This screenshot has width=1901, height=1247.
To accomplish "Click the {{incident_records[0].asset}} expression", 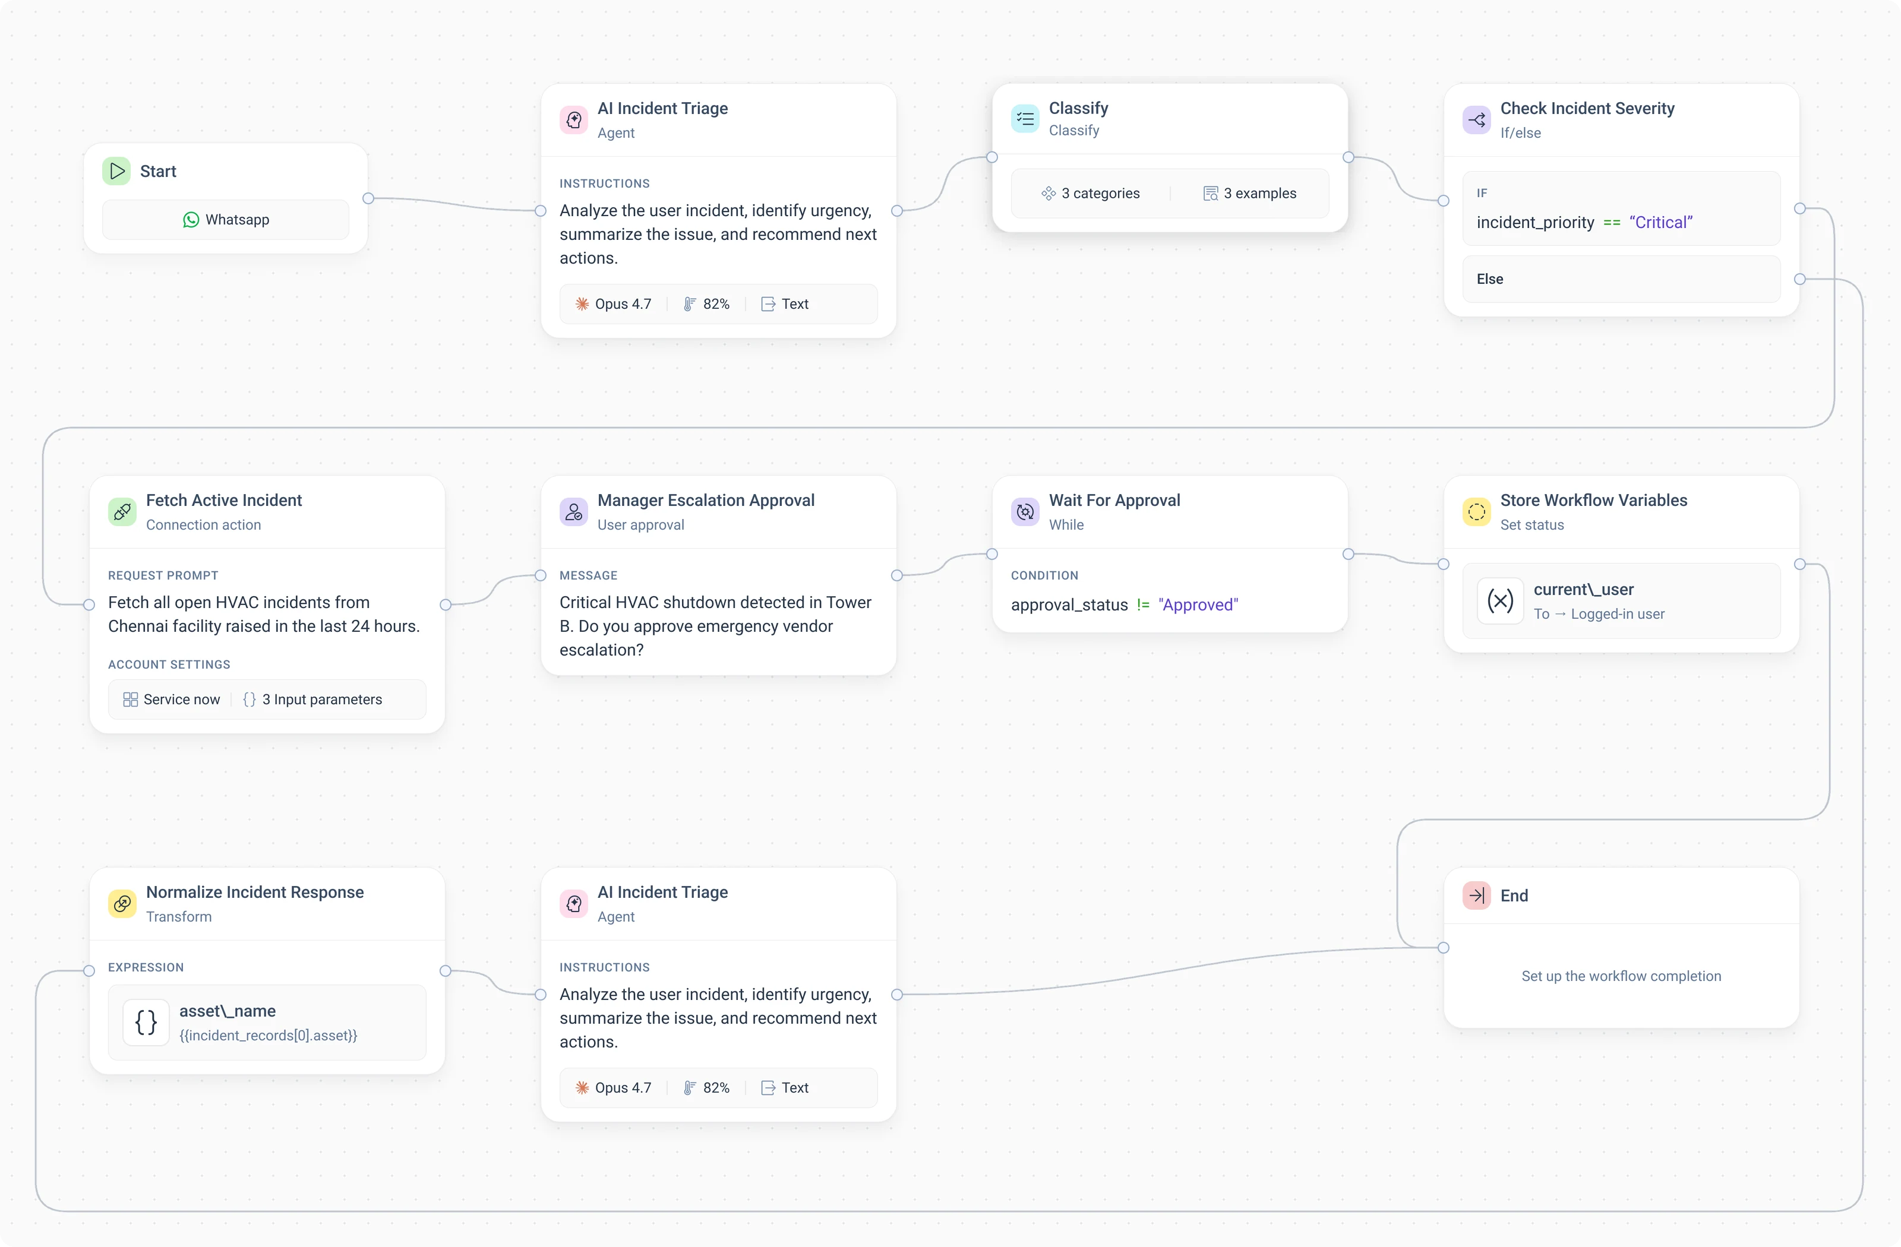I will click(x=269, y=1036).
